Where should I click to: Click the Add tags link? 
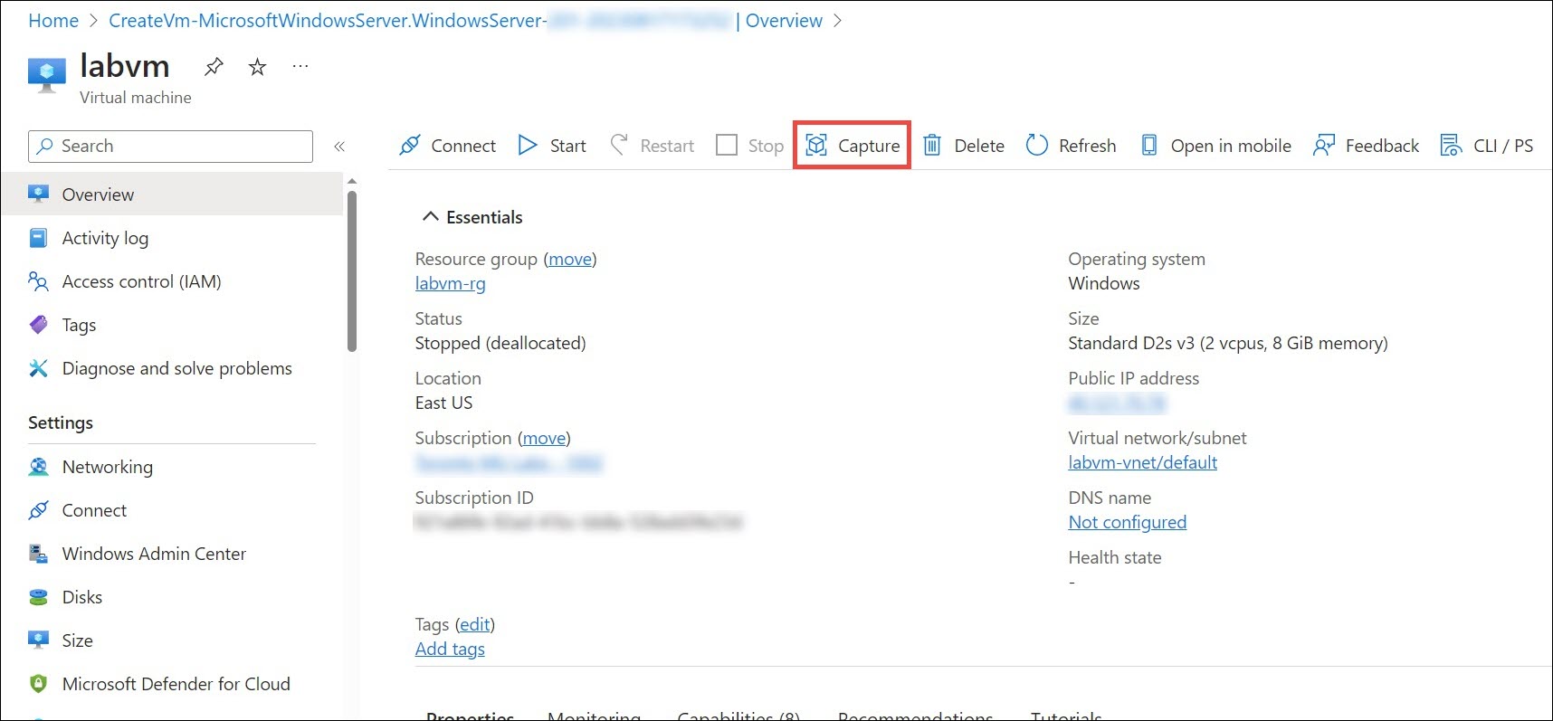click(x=450, y=649)
